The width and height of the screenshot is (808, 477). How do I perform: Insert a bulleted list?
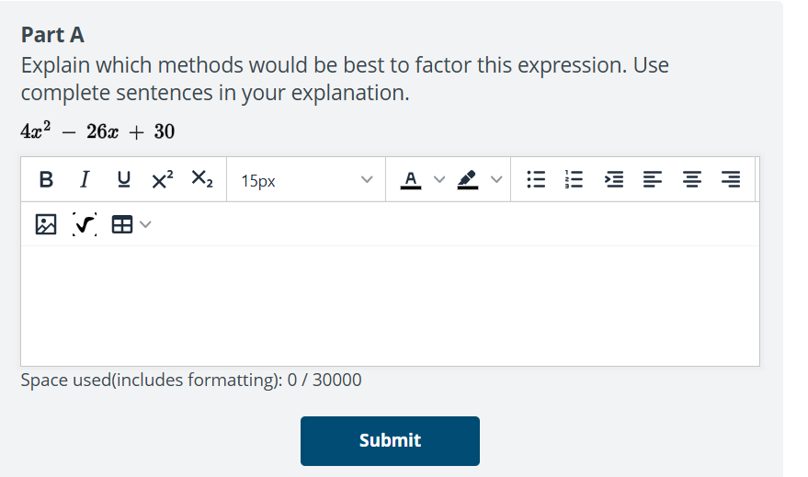[x=535, y=180]
